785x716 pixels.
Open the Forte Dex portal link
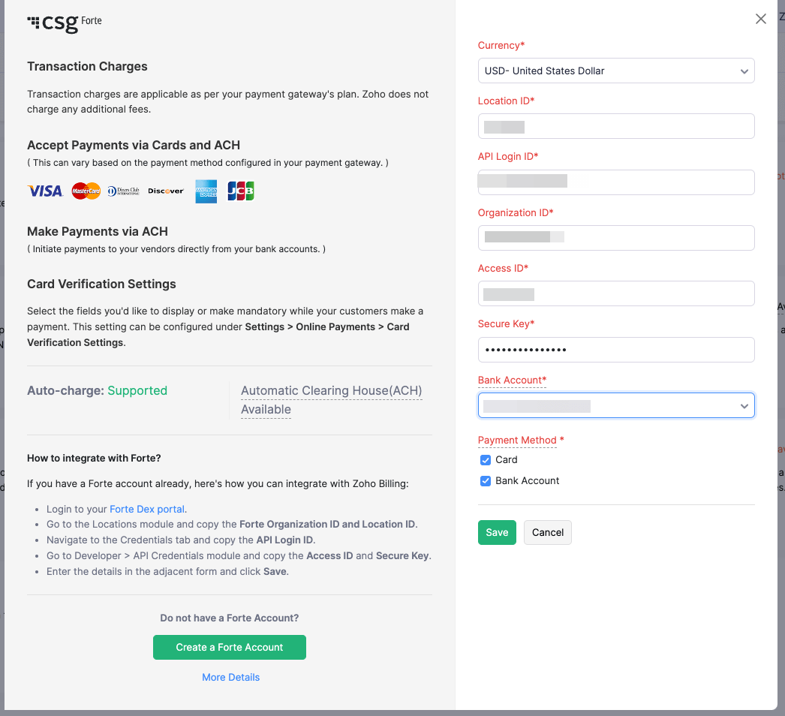click(x=148, y=509)
